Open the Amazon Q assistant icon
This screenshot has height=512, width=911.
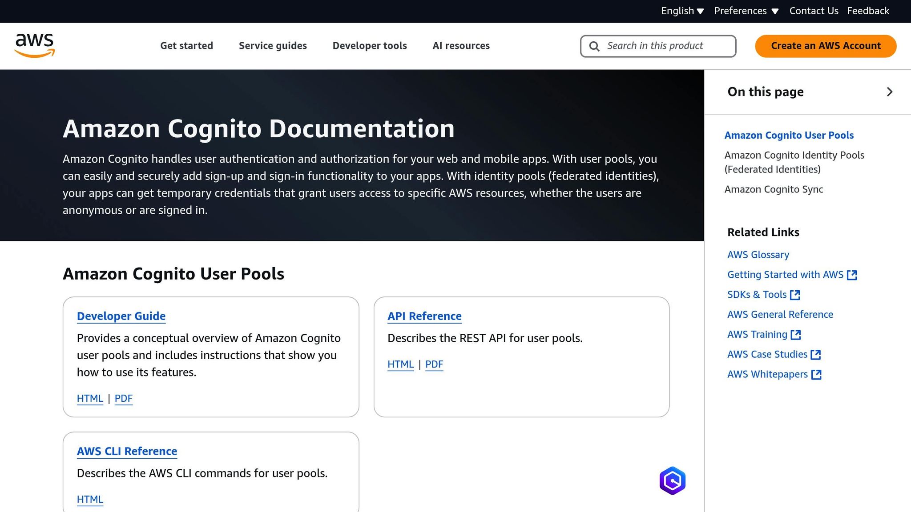672,480
